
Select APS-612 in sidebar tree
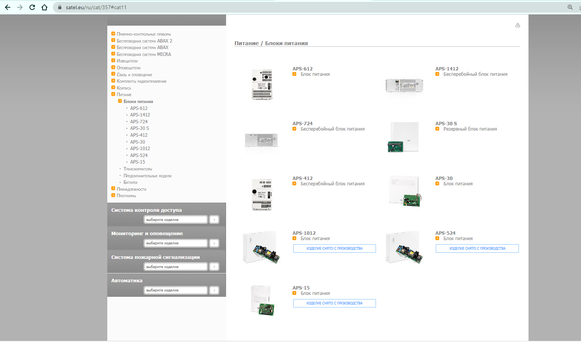click(x=139, y=108)
